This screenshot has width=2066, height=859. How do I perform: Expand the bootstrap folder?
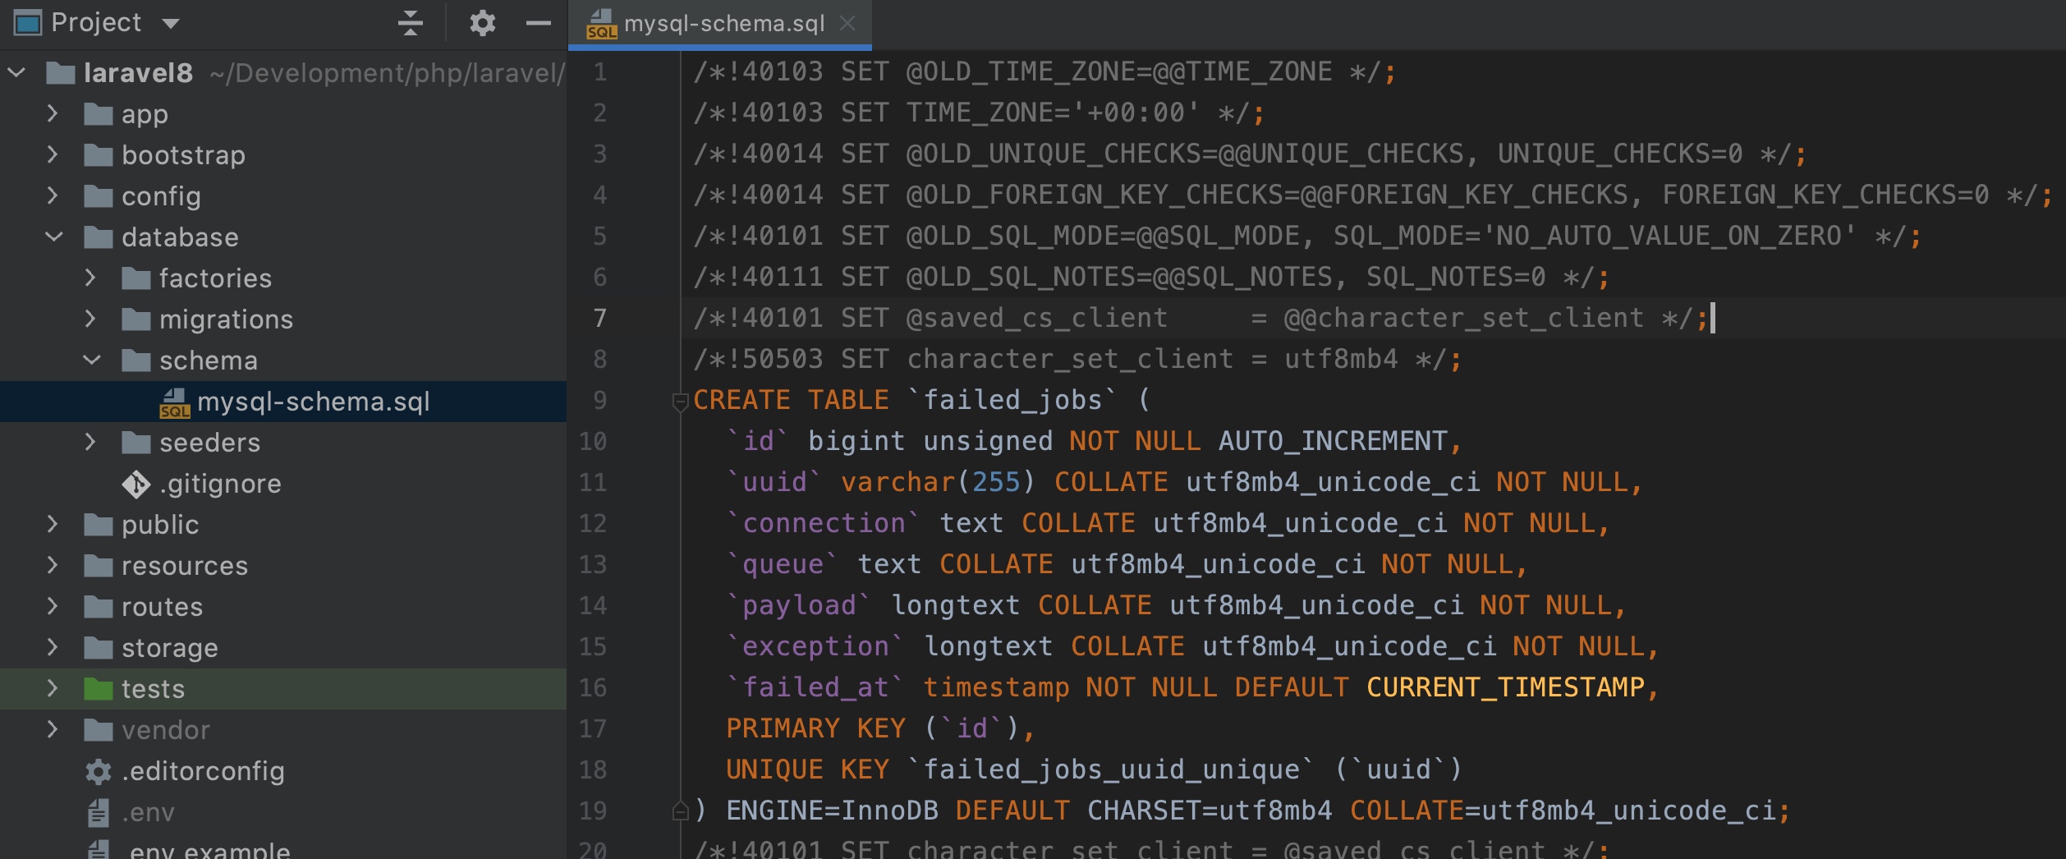pos(53,154)
